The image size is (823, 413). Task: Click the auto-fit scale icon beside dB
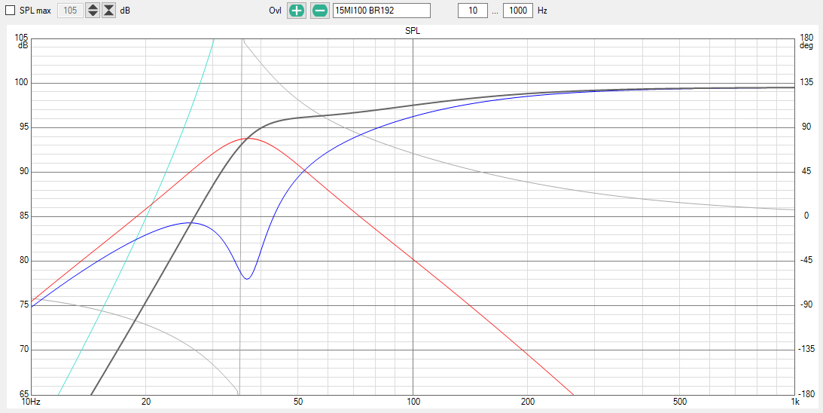(x=108, y=11)
